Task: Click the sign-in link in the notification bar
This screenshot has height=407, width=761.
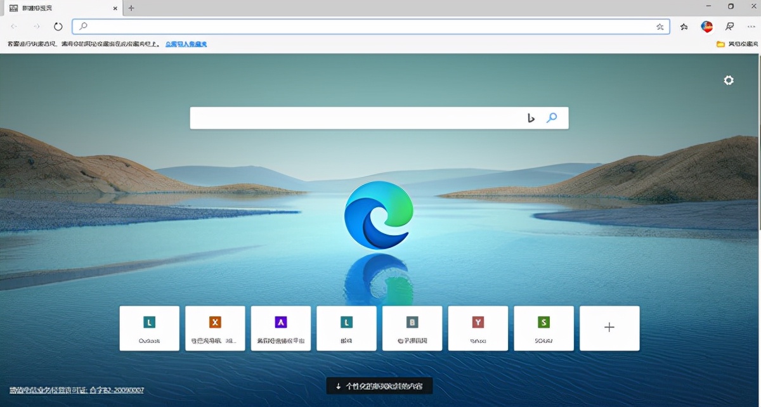Action: 186,44
